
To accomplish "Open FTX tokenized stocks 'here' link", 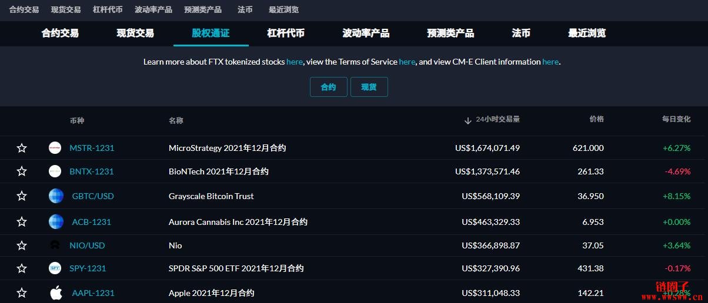I will tap(295, 62).
